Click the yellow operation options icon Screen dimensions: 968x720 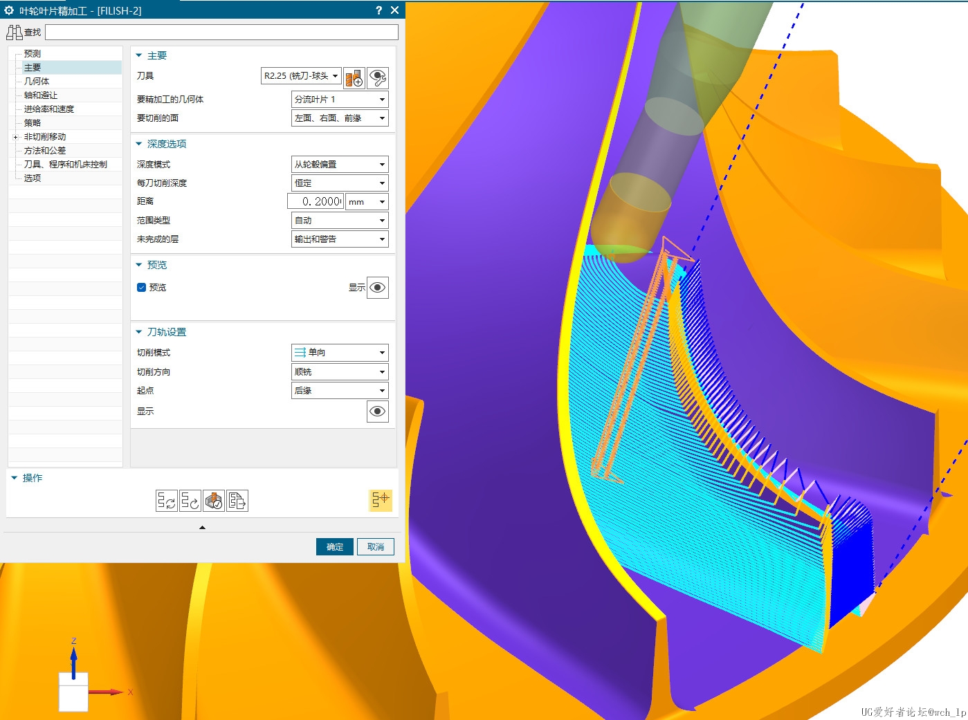381,500
